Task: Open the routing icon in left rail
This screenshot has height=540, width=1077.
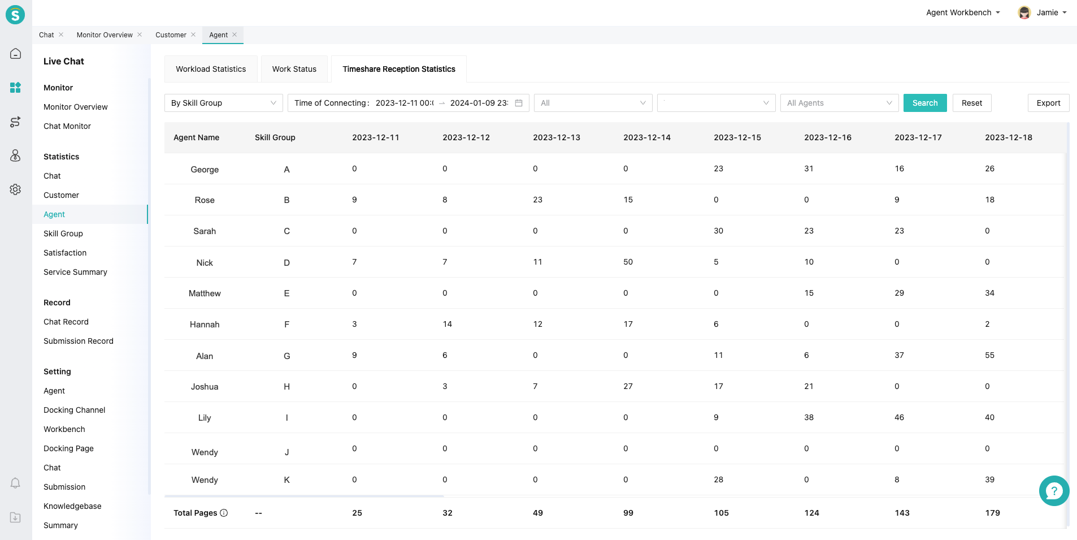Action: point(16,122)
